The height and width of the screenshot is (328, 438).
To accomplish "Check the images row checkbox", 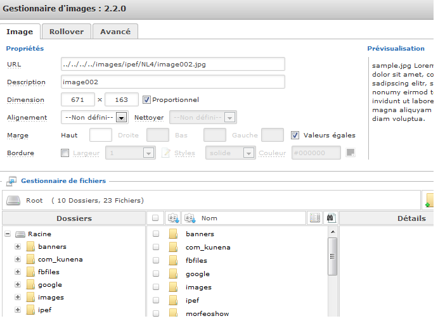I will (156, 287).
